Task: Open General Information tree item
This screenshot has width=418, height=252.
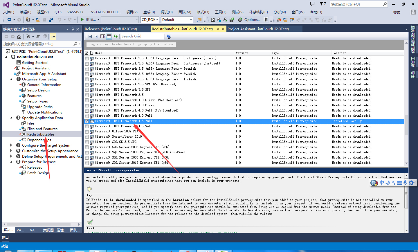Action: point(44,84)
